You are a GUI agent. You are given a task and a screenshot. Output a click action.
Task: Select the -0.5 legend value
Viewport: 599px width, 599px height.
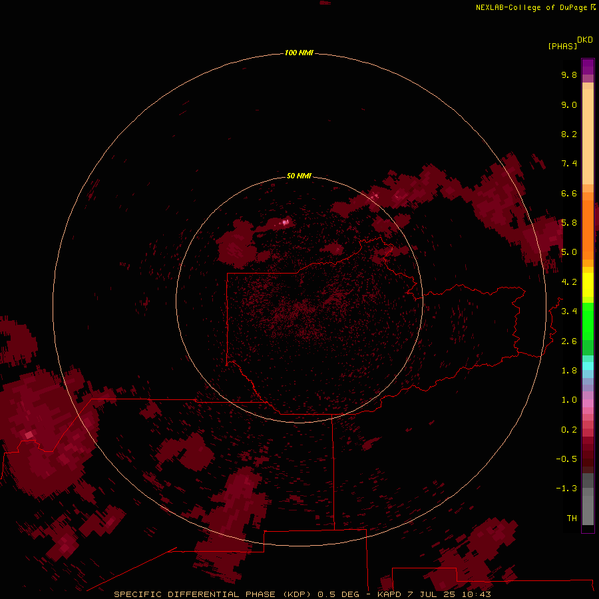[566, 459]
